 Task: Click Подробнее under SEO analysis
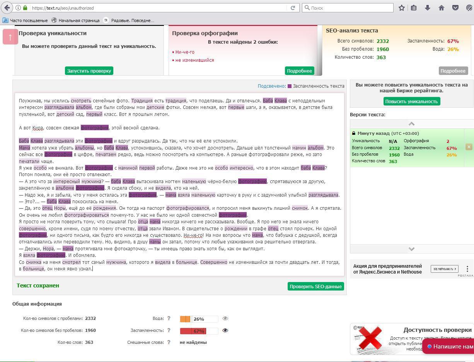coord(453,71)
